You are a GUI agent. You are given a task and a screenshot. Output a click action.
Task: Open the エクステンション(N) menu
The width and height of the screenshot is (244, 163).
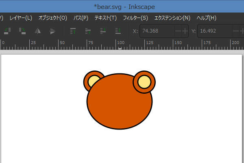(x=172, y=18)
